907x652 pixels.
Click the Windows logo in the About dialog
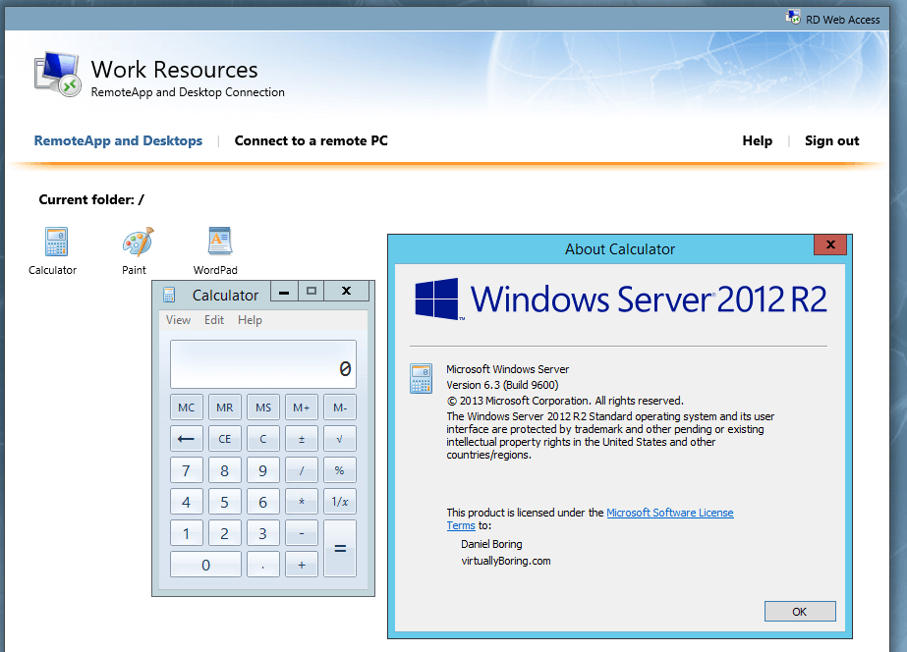click(436, 299)
